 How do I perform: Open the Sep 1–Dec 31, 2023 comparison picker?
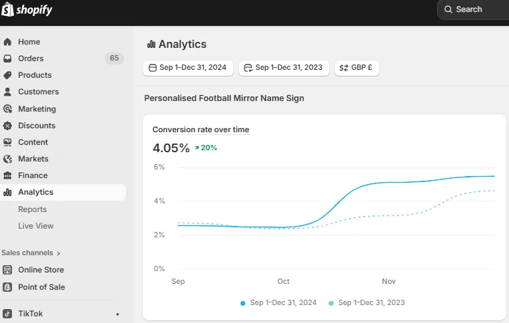tap(284, 67)
